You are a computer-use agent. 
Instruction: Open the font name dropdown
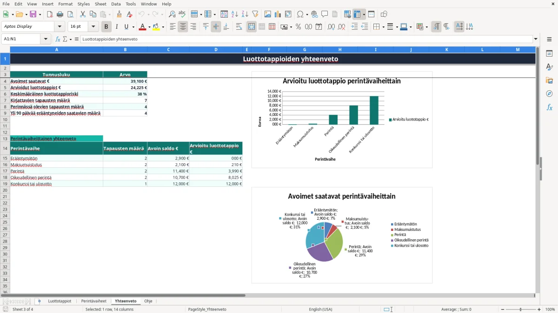coord(60,27)
